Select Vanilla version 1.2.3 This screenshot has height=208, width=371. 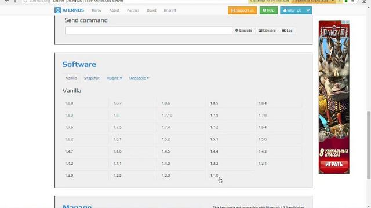click(182, 175)
